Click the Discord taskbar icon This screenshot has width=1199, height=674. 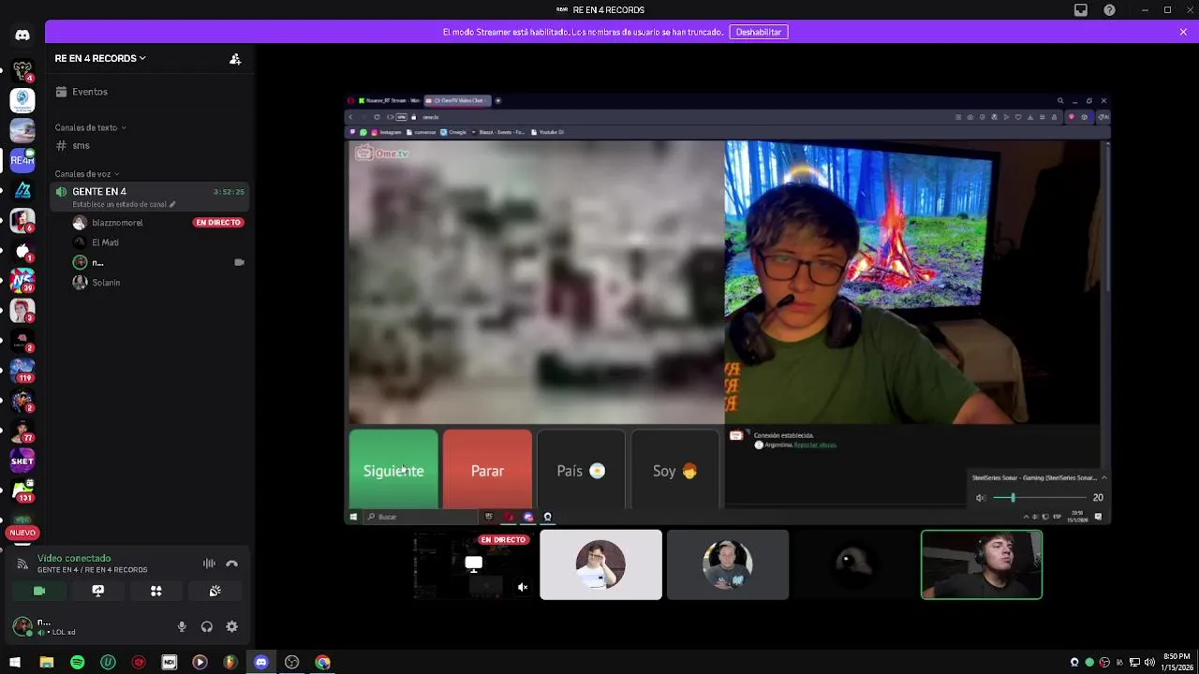(x=261, y=663)
